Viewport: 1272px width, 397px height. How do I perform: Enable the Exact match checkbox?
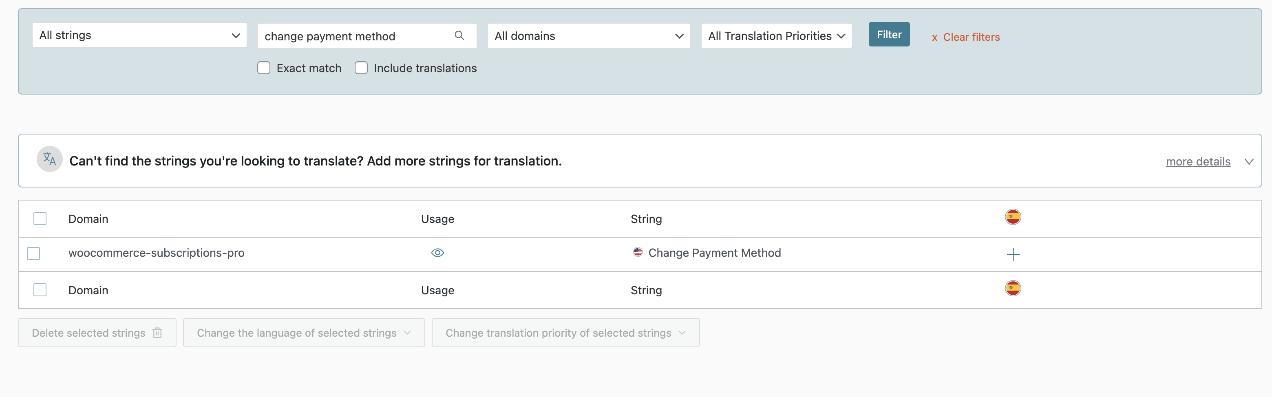coord(264,68)
